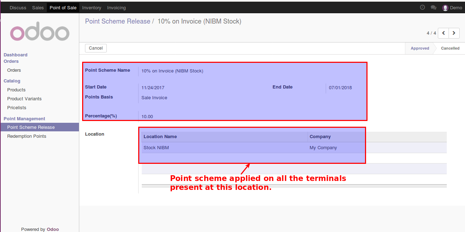Viewport: 465px width, 232px height.
Task: Go to next record arrow
Action: (x=454, y=33)
